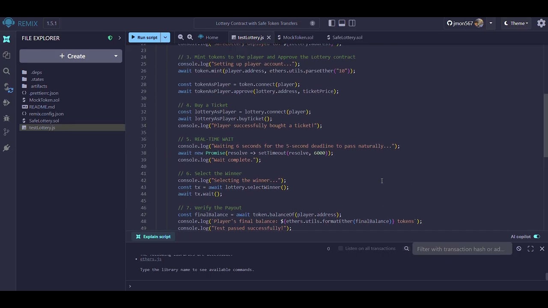Open the Debugger bug icon
This screenshot has width=548, height=308.
pos(6,118)
